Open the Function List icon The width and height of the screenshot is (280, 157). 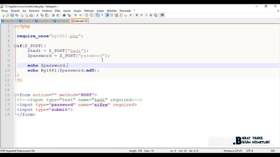pyautogui.click(x=121, y=15)
